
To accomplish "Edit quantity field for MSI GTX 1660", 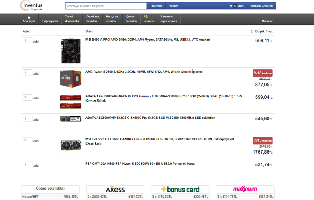I will 28,140.
